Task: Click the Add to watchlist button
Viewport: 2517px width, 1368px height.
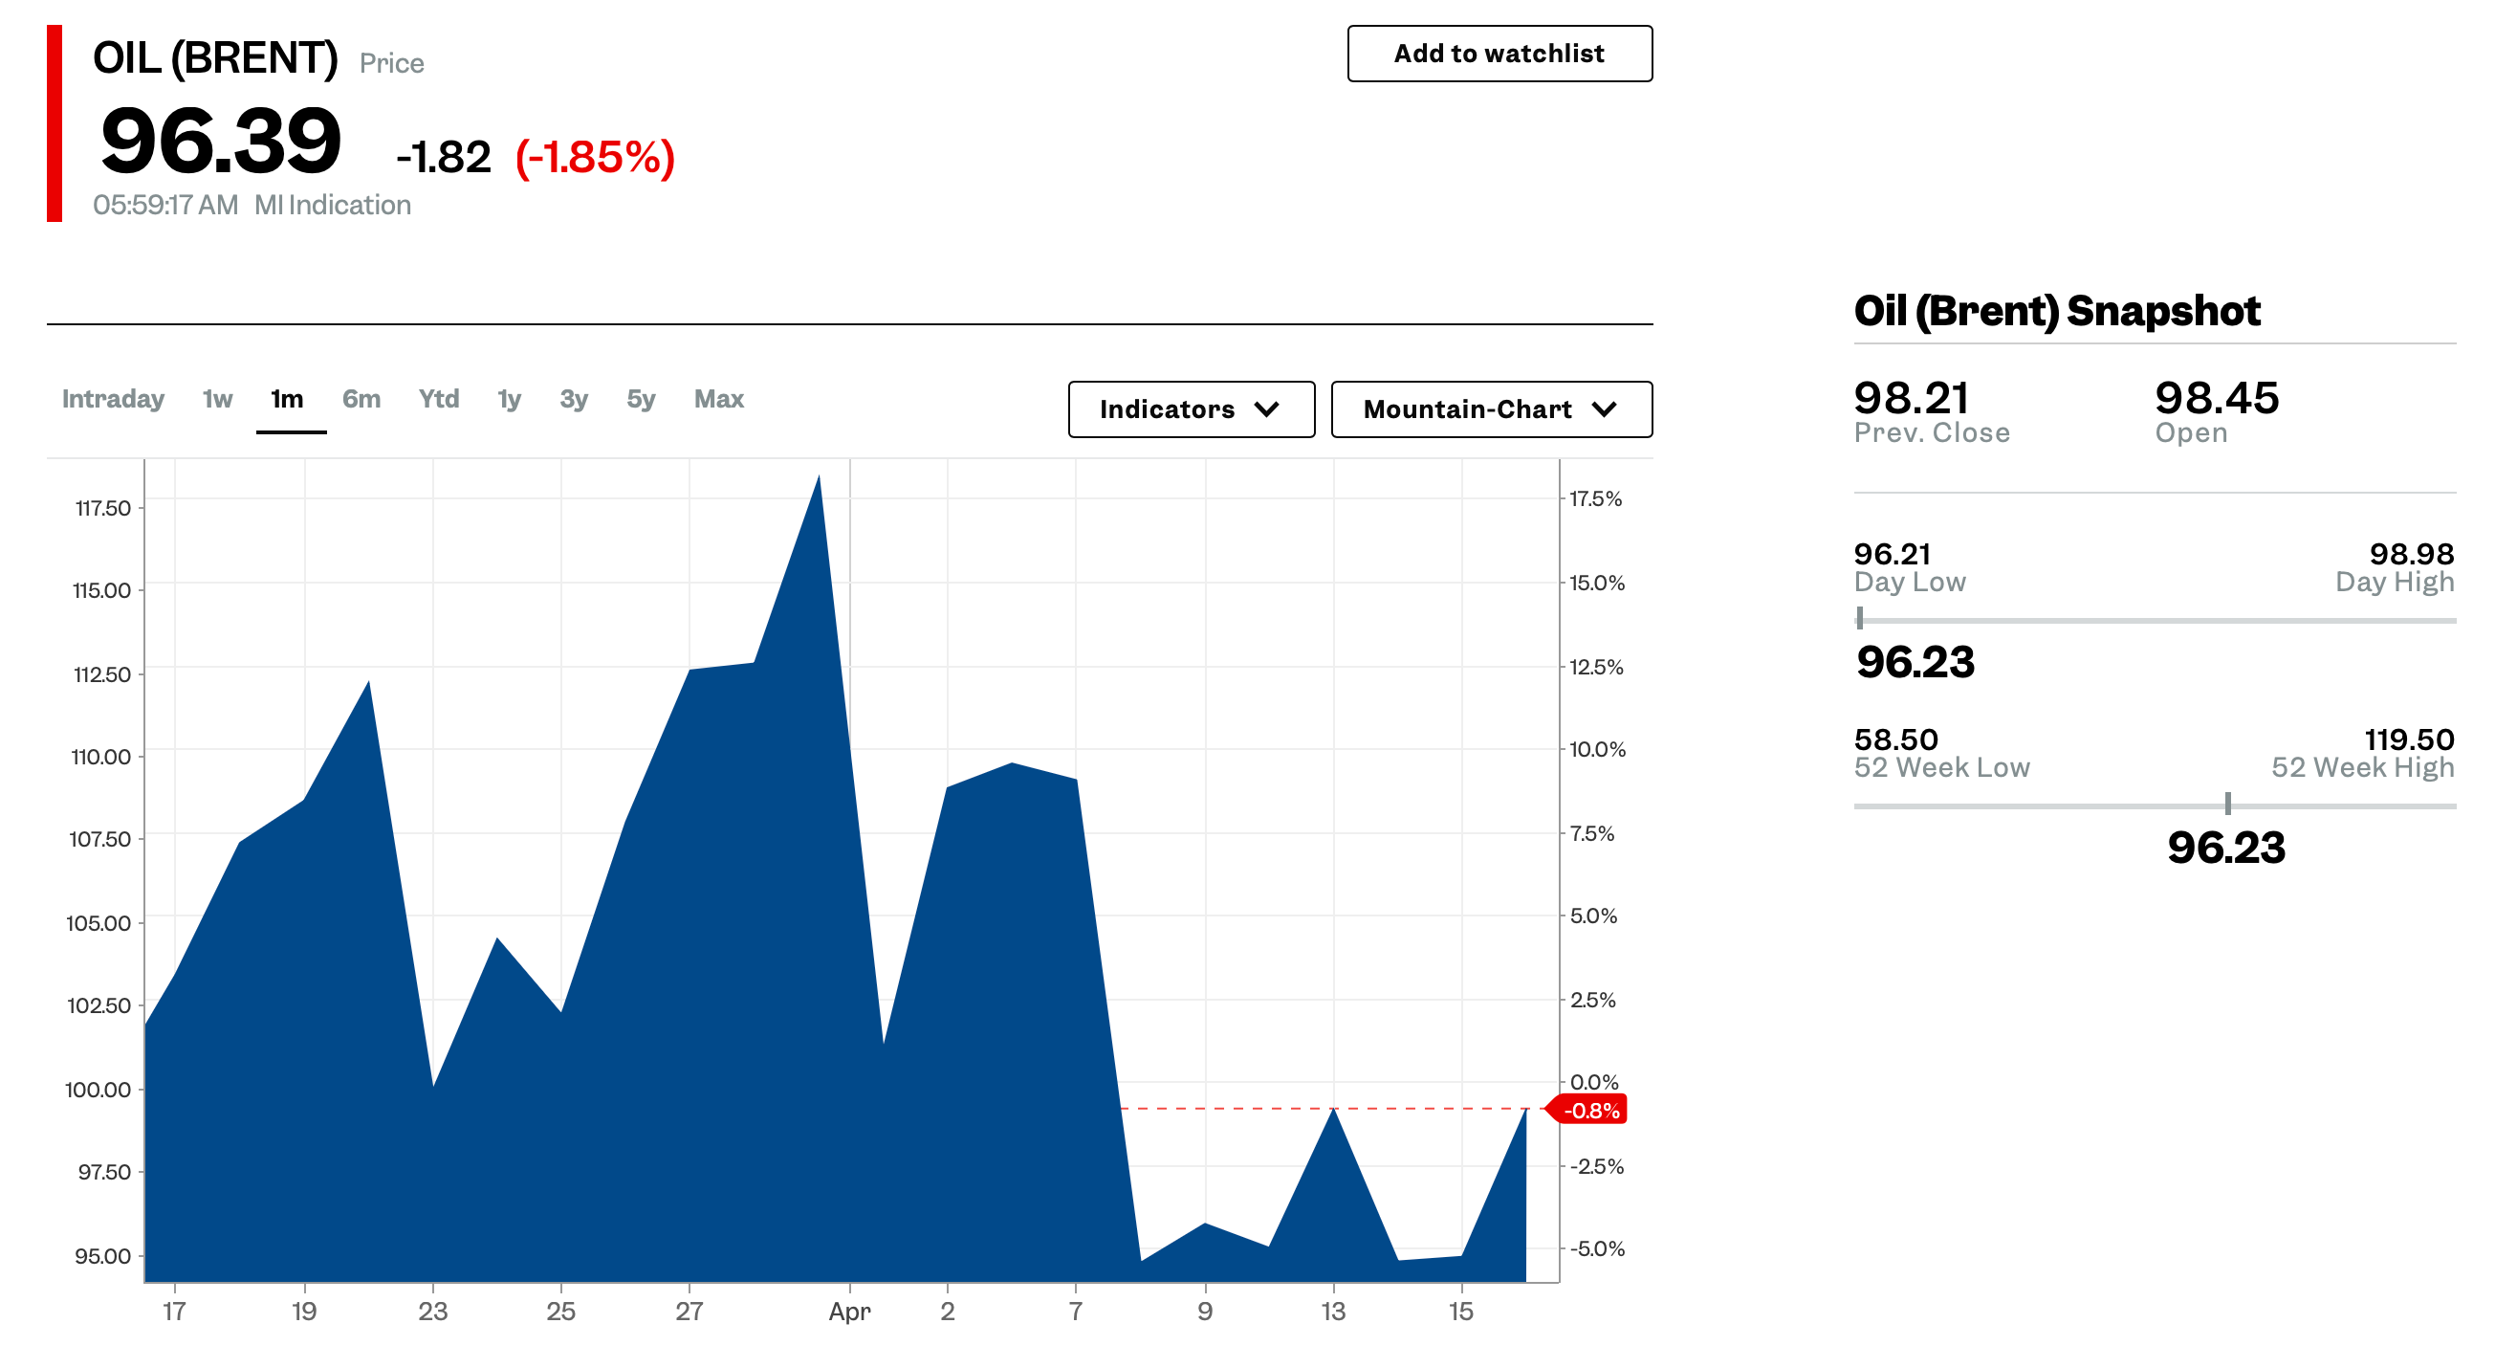Action: (1499, 54)
